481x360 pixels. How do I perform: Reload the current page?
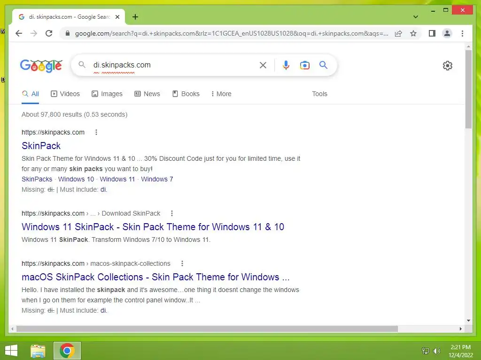pos(49,33)
